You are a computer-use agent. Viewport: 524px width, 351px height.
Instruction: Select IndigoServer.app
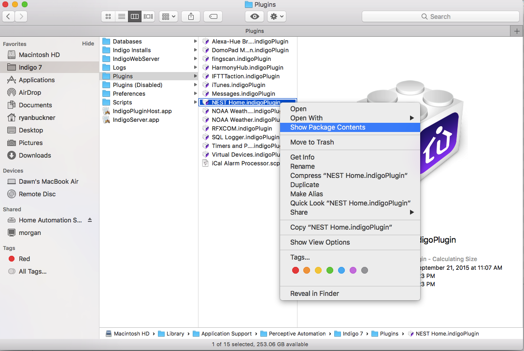149,120
